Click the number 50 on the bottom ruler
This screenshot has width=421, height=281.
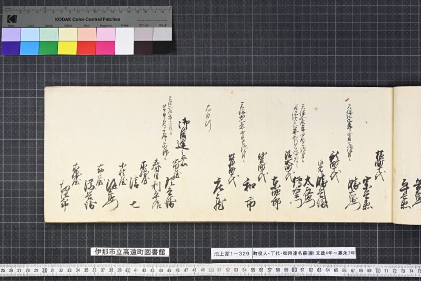[211, 270]
